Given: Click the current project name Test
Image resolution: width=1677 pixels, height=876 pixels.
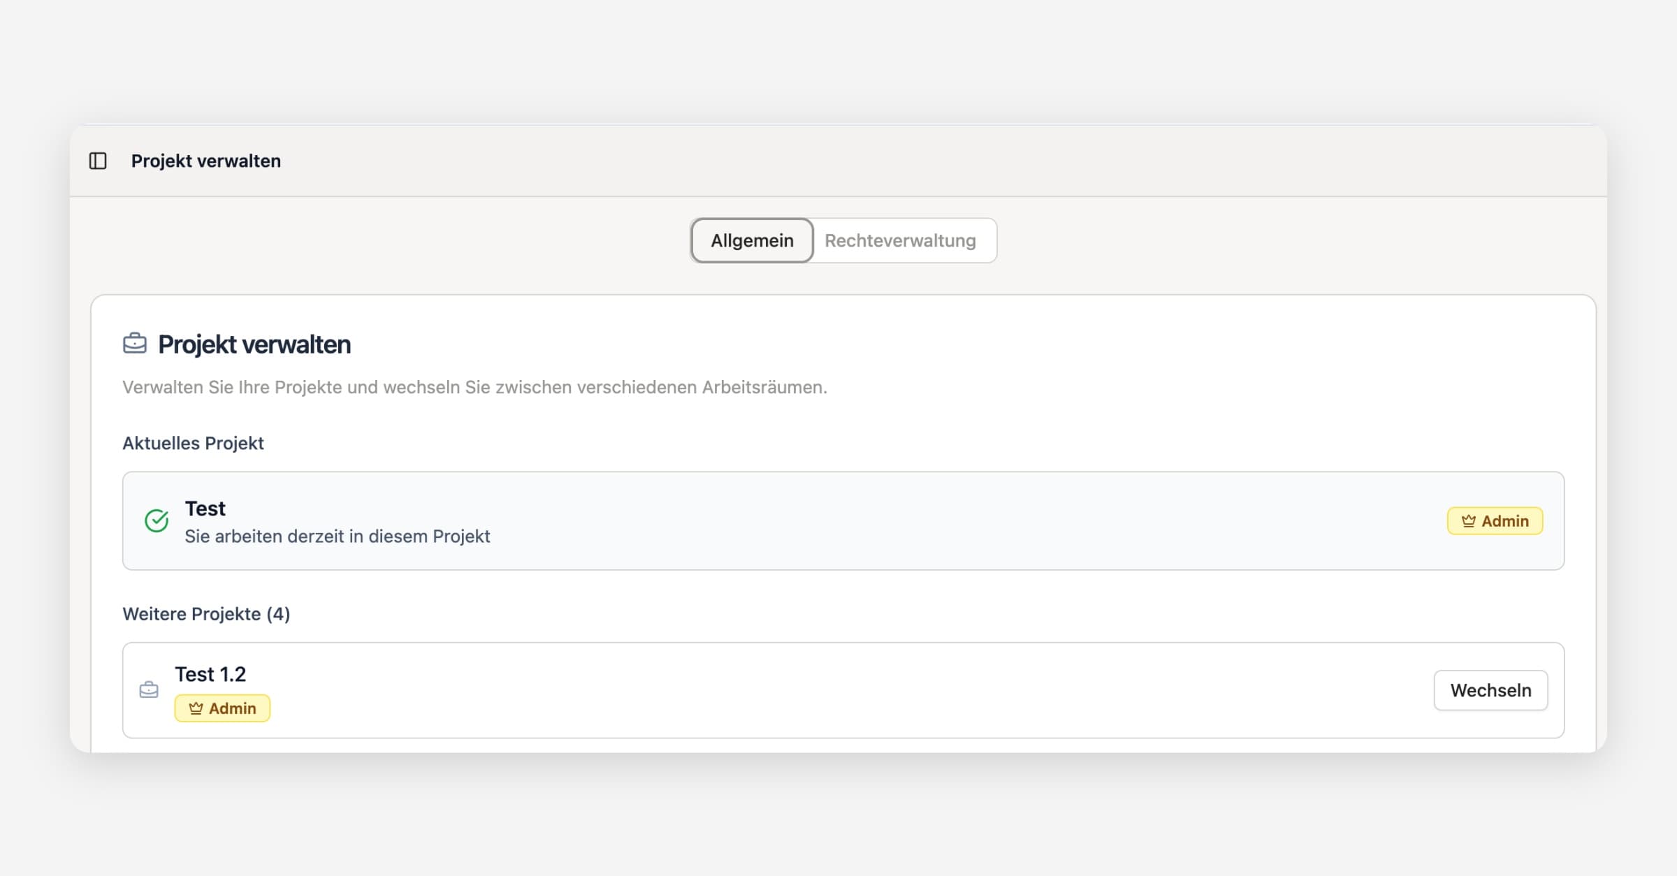Looking at the screenshot, I should (205, 509).
